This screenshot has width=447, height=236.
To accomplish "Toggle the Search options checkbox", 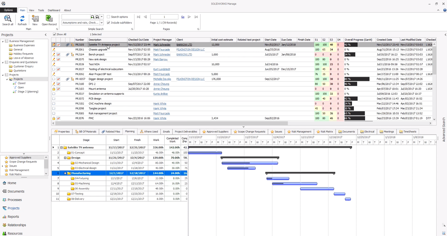I will 108,17.
